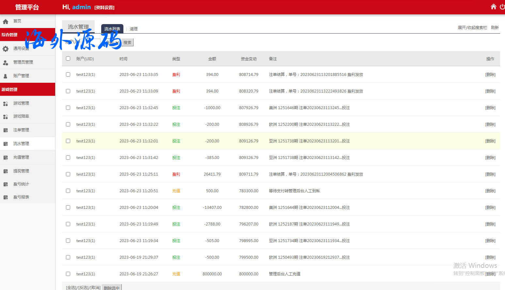This screenshot has height=290, width=505.
Task: Click the admin user icon beside 管理员管理
Action: click(6, 63)
